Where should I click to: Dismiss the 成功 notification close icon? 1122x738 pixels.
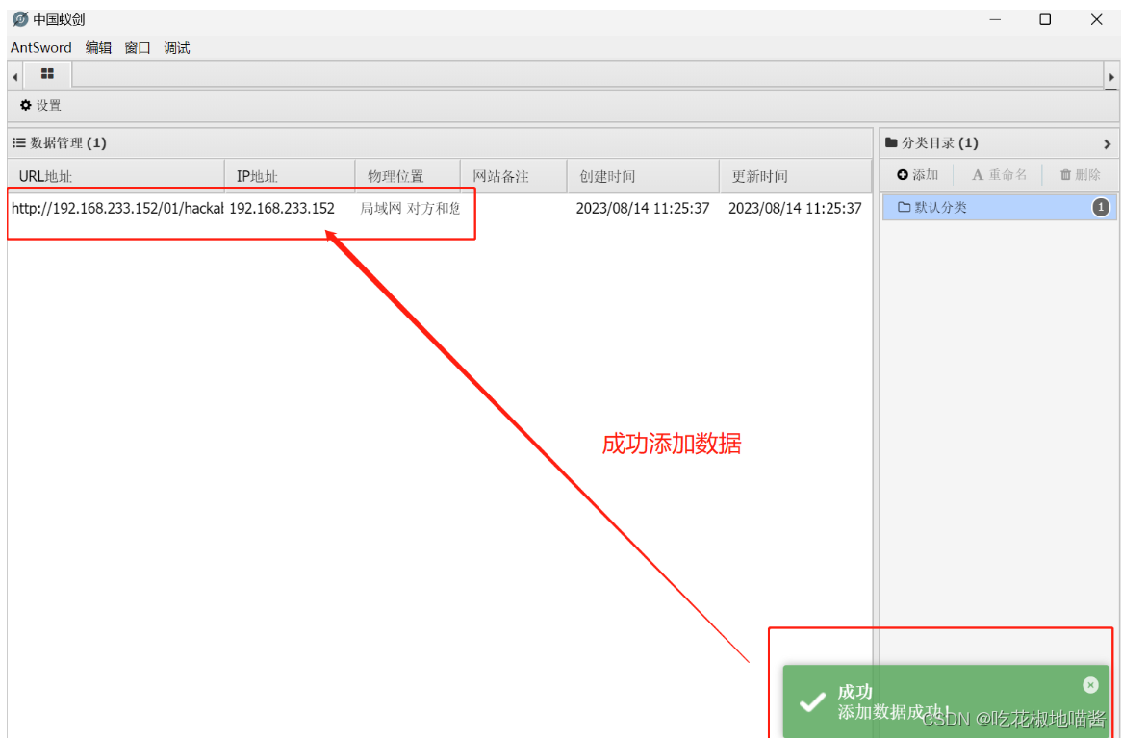(x=1090, y=685)
